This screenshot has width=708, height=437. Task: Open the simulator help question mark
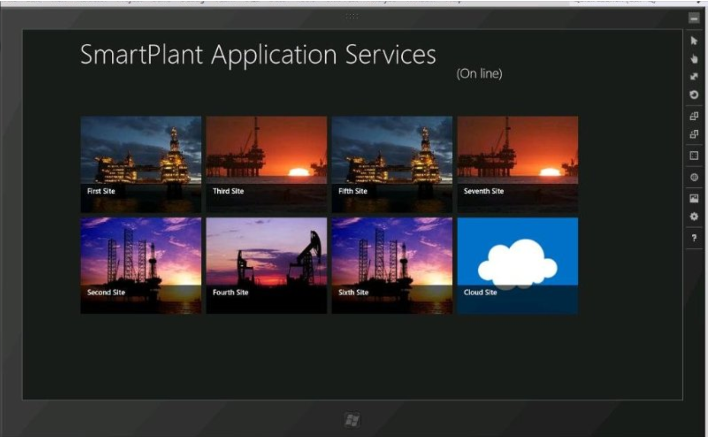click(694, 238)
